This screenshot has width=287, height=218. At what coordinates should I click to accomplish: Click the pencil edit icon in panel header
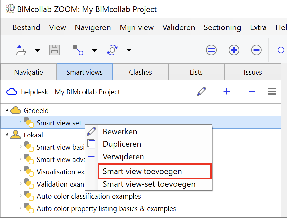click(201, 91)
